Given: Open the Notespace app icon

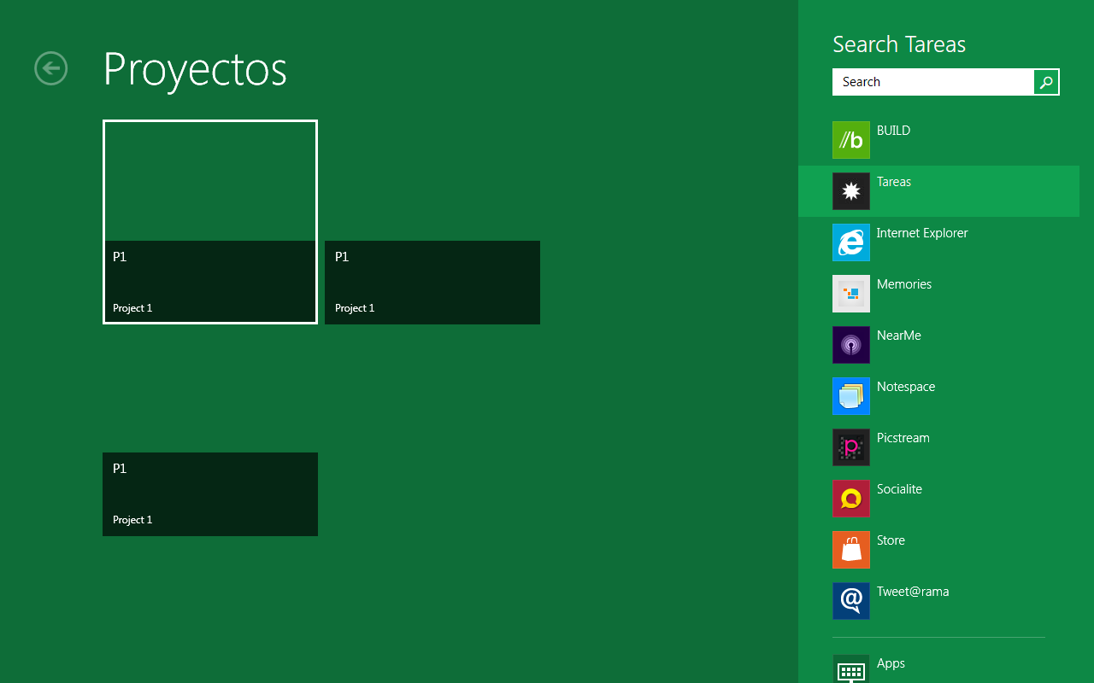Looking at the screenshot, I should [850, 396].
